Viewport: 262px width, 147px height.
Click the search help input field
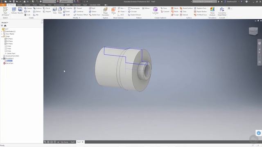coord(205,2)
